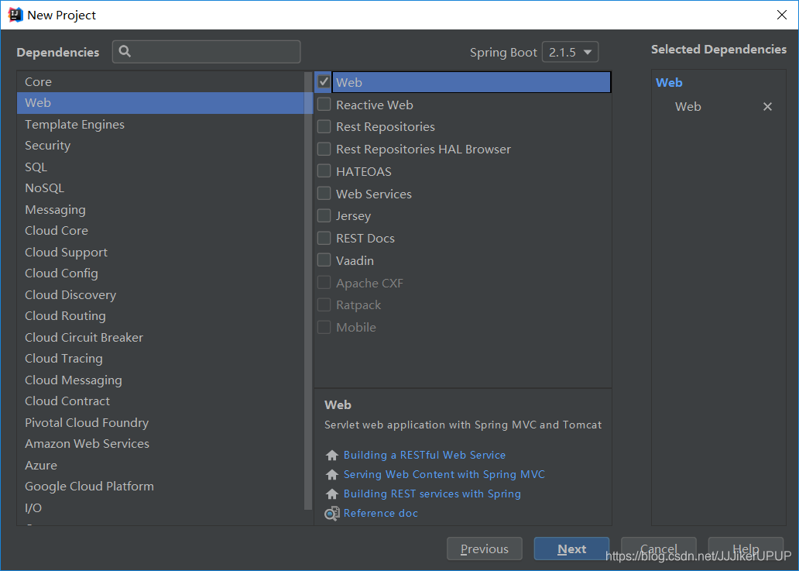Screen dimensions: 799x571
Task: Open the Cloud Discovery category
Action: 160,294
